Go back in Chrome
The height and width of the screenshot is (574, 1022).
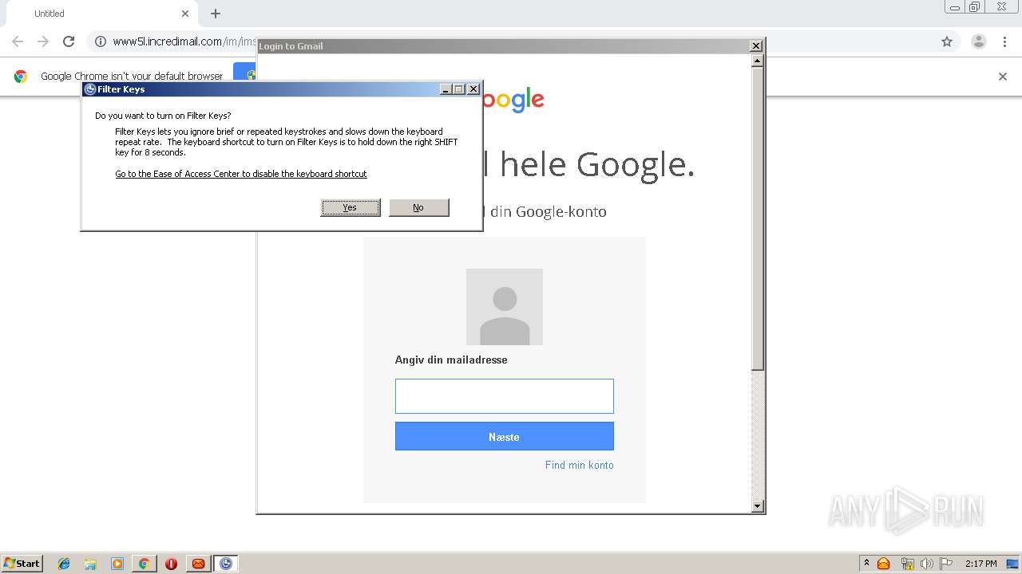point(18,41)
